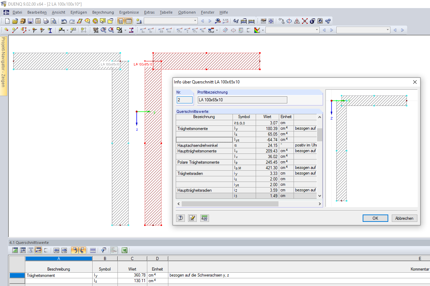Open file with the folder icon
The width and height of the screenshot is (430, 286).
tap(15, 21)
